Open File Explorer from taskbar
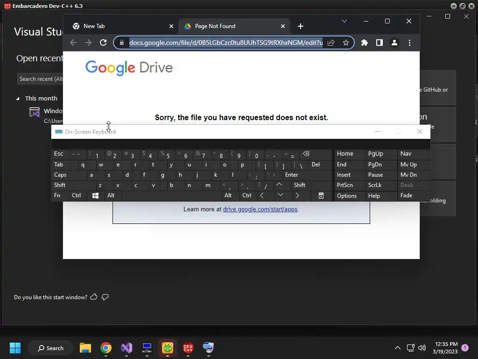Image resolution: width=478 pixels, height=359 pixels. (x=85, y=348)
